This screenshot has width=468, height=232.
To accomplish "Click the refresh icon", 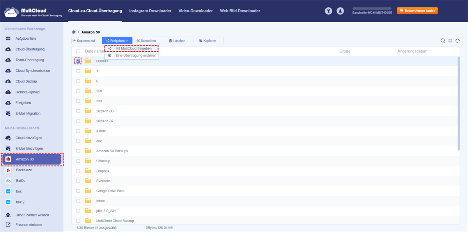I will tap(457, 40).
